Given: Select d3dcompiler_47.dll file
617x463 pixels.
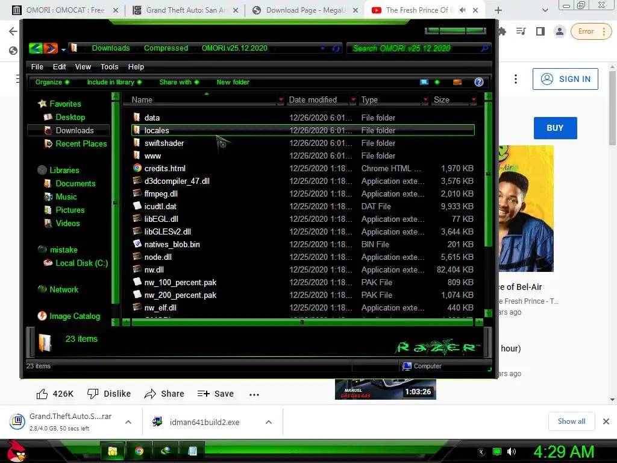Looking at the screenshot, I should (177, 181).
